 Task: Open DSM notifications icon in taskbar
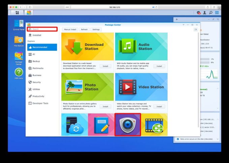click(x=199, y=13)
